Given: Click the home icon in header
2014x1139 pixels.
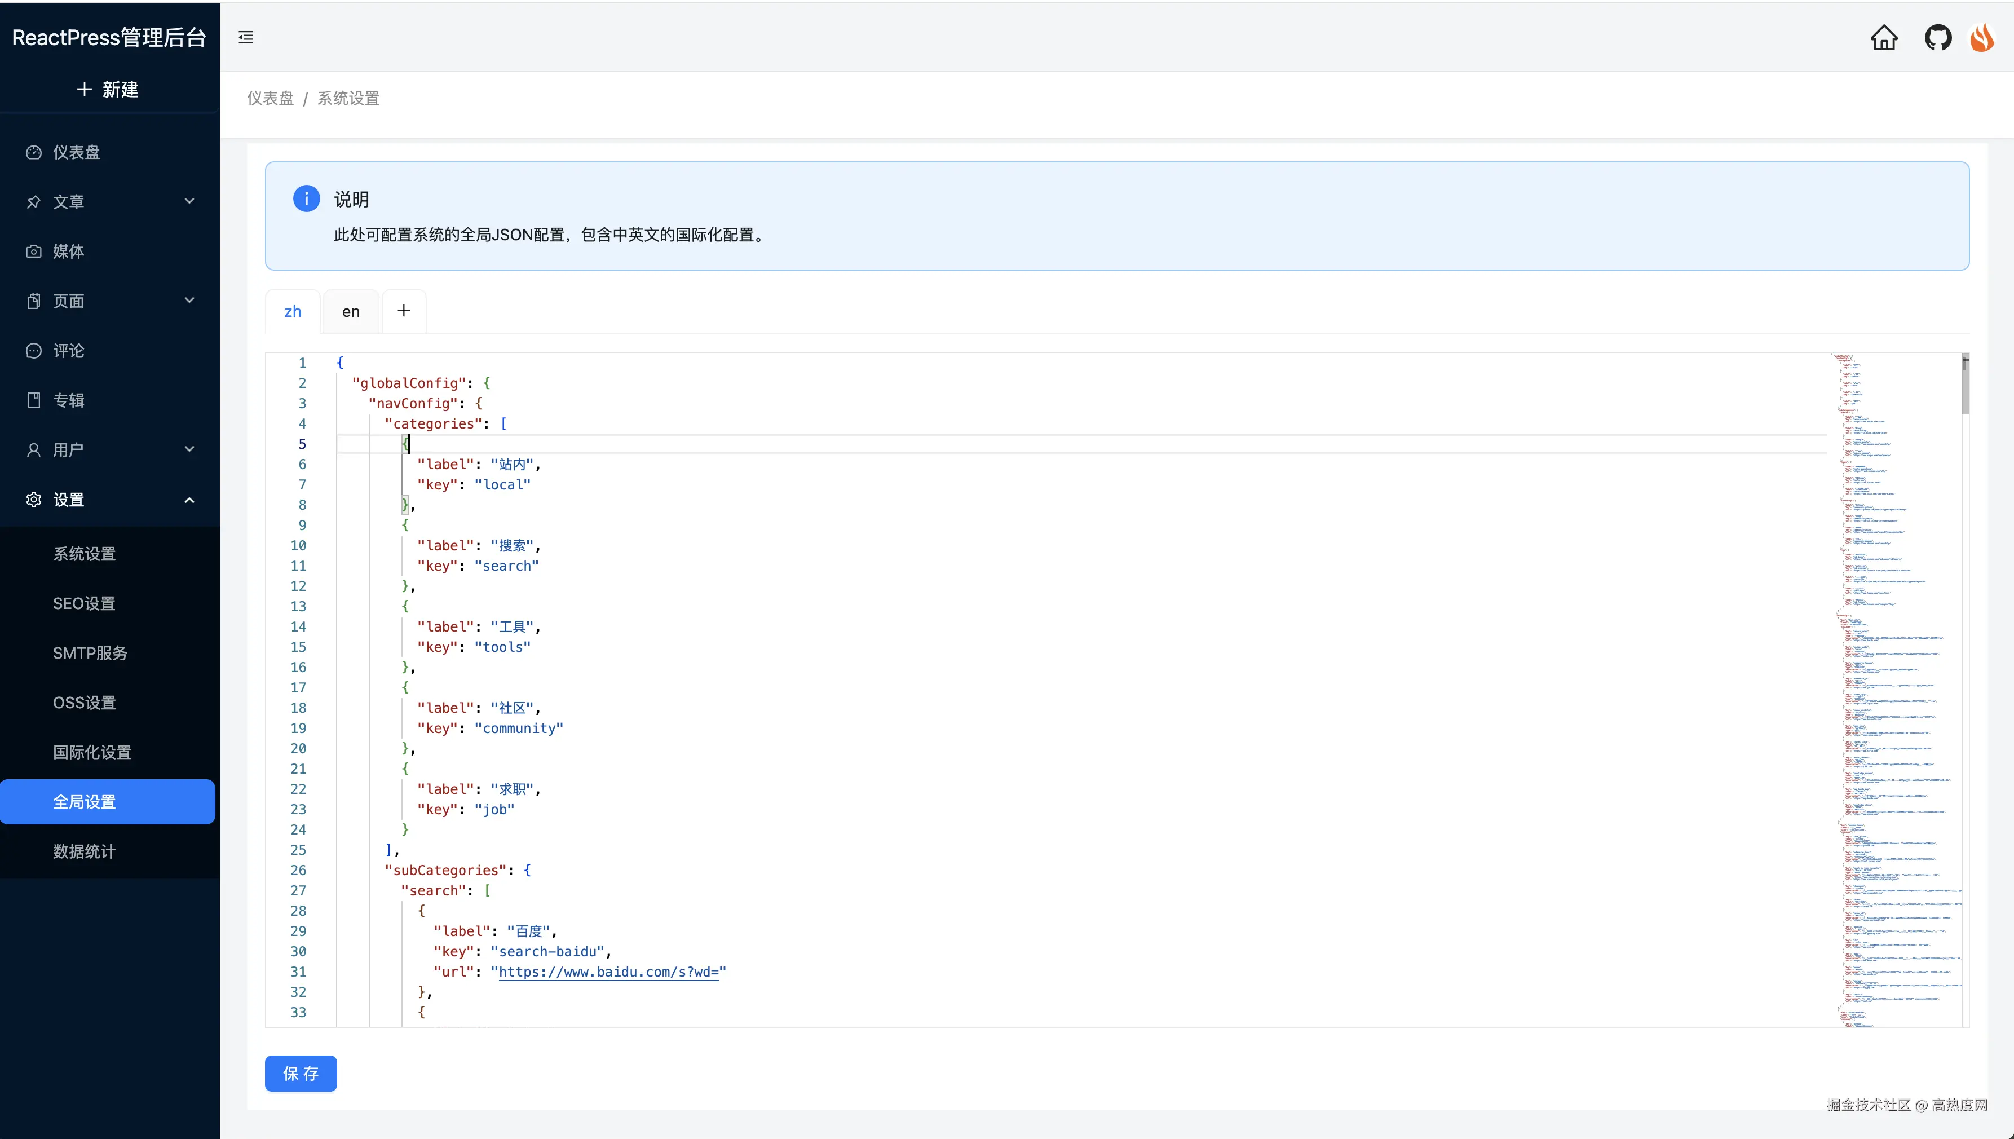Looking at the screenshot, I should [1883, 37].
